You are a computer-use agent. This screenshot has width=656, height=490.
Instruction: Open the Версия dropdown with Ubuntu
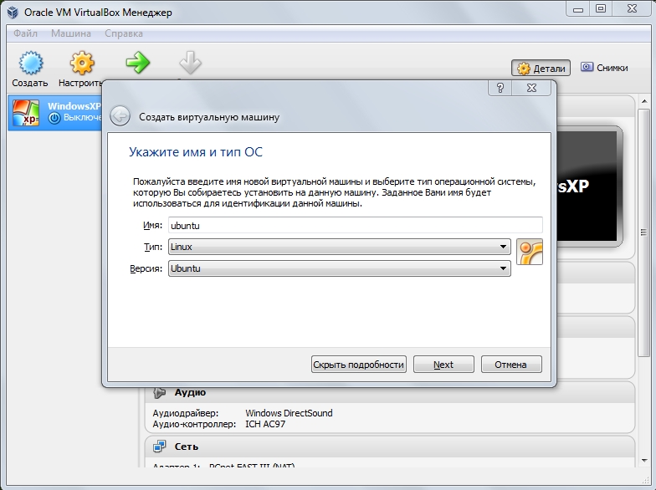(x=340, y=268)
